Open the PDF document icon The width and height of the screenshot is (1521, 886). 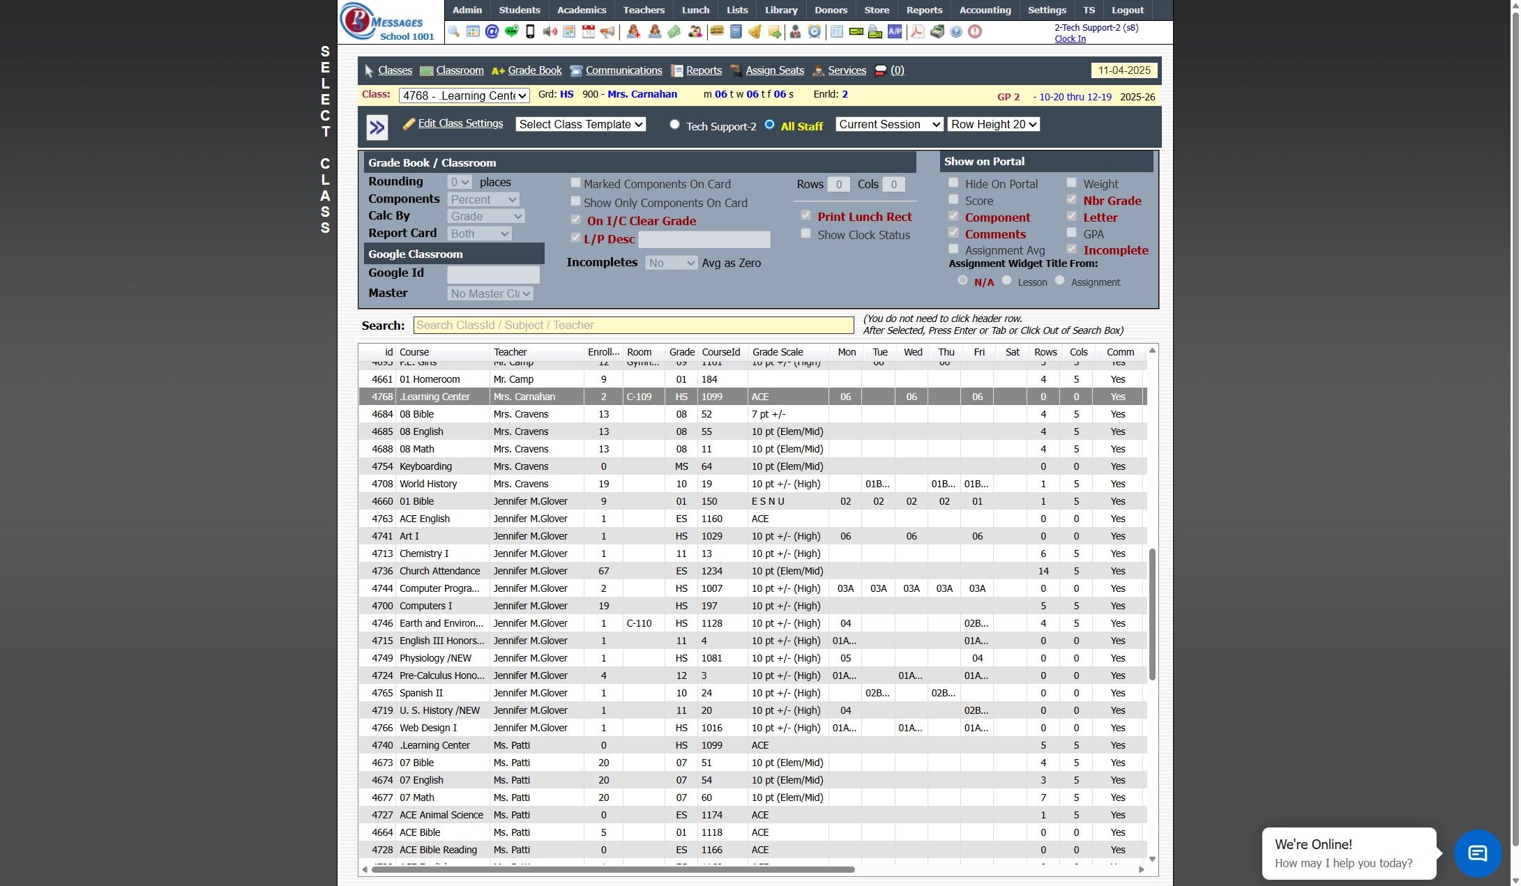tap(917, 31)
